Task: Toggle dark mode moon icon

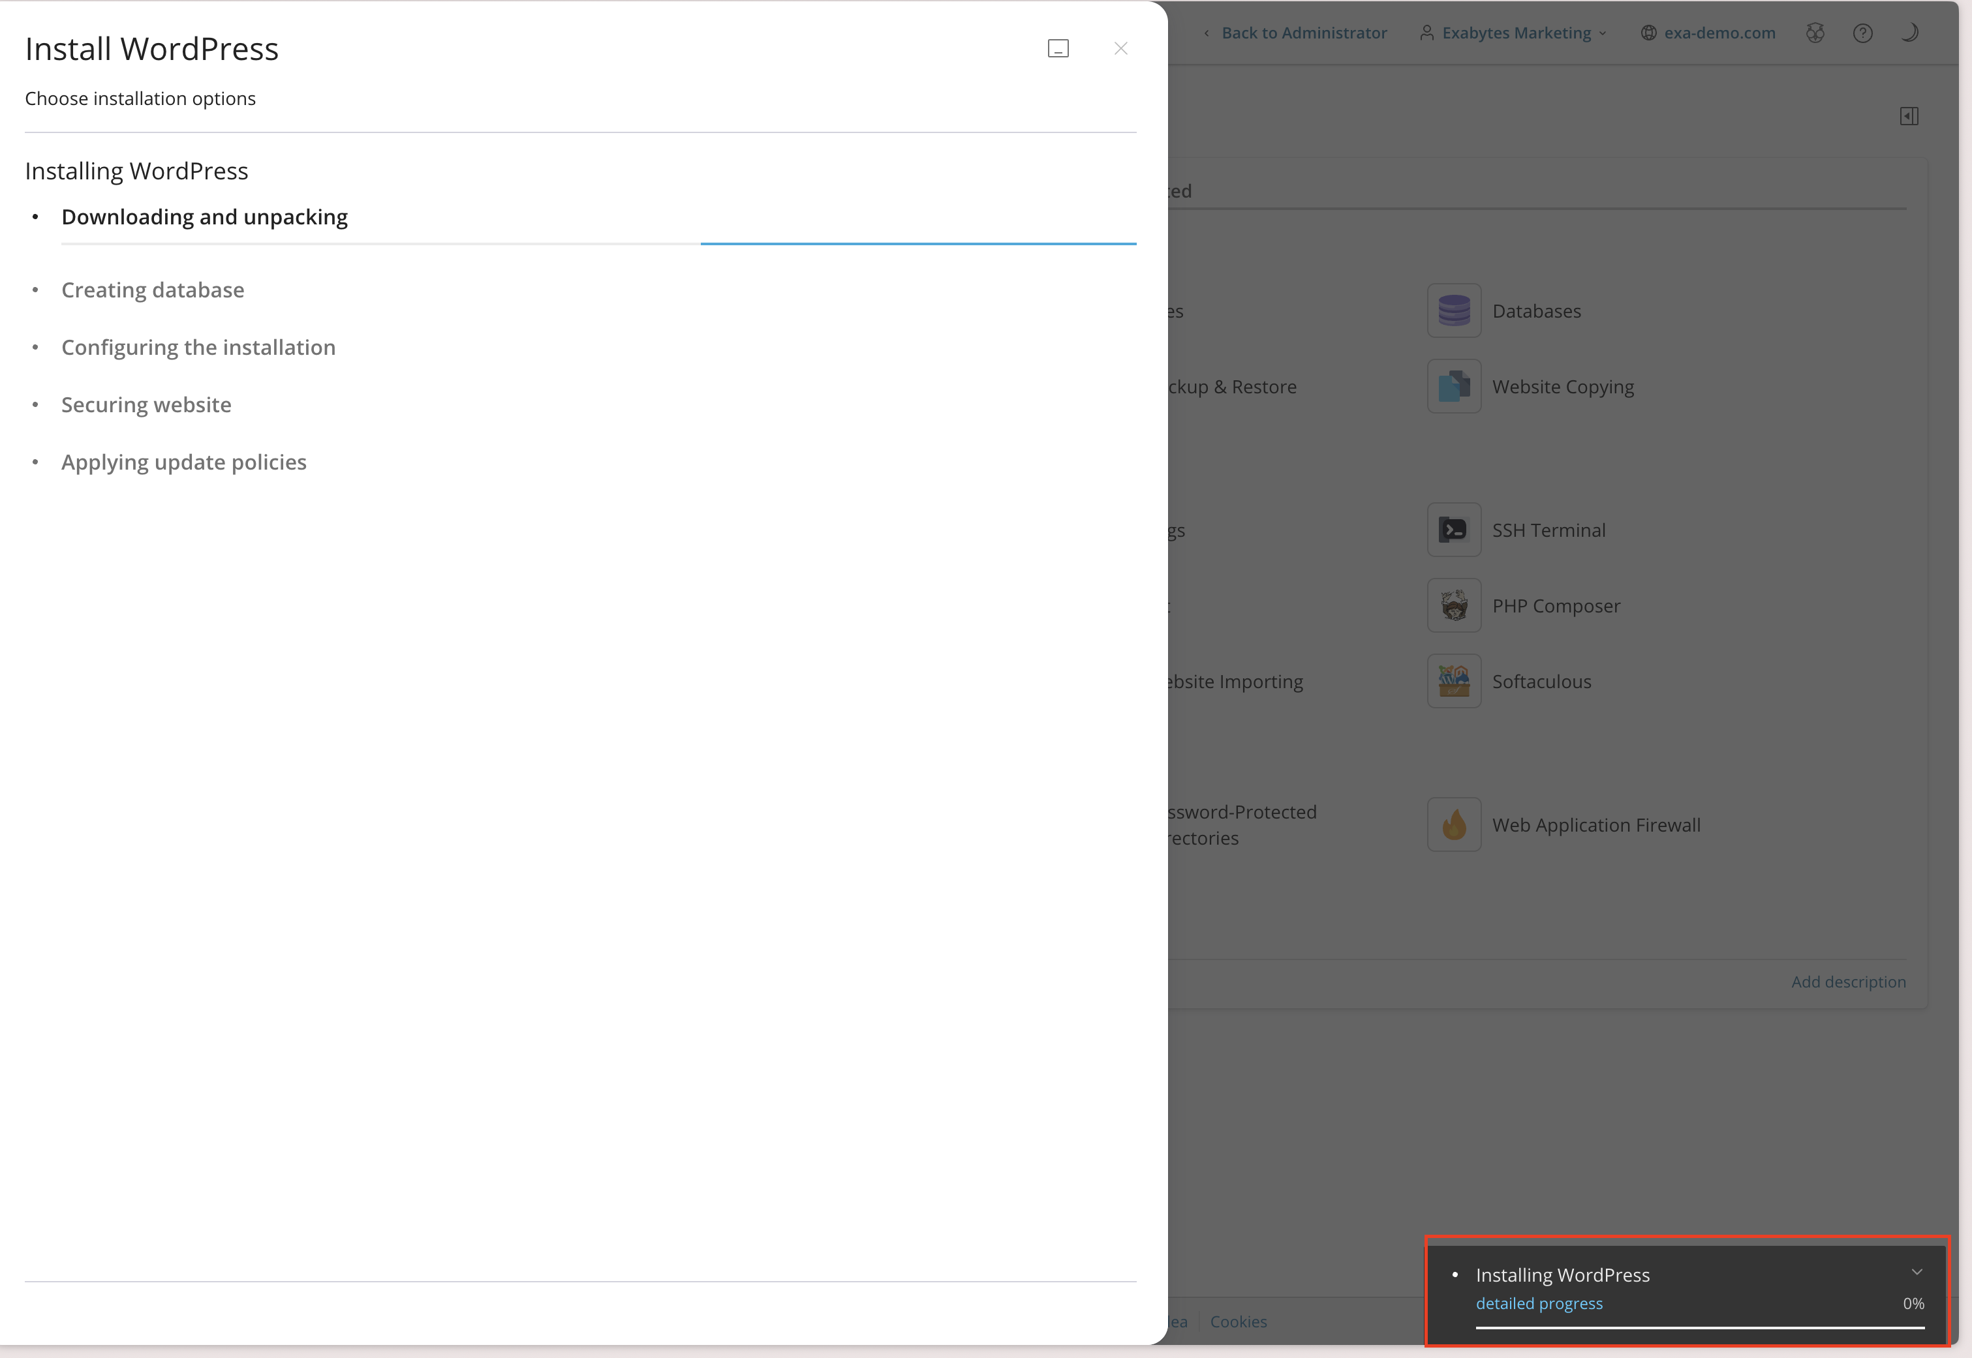Action: pos(1909,33)
